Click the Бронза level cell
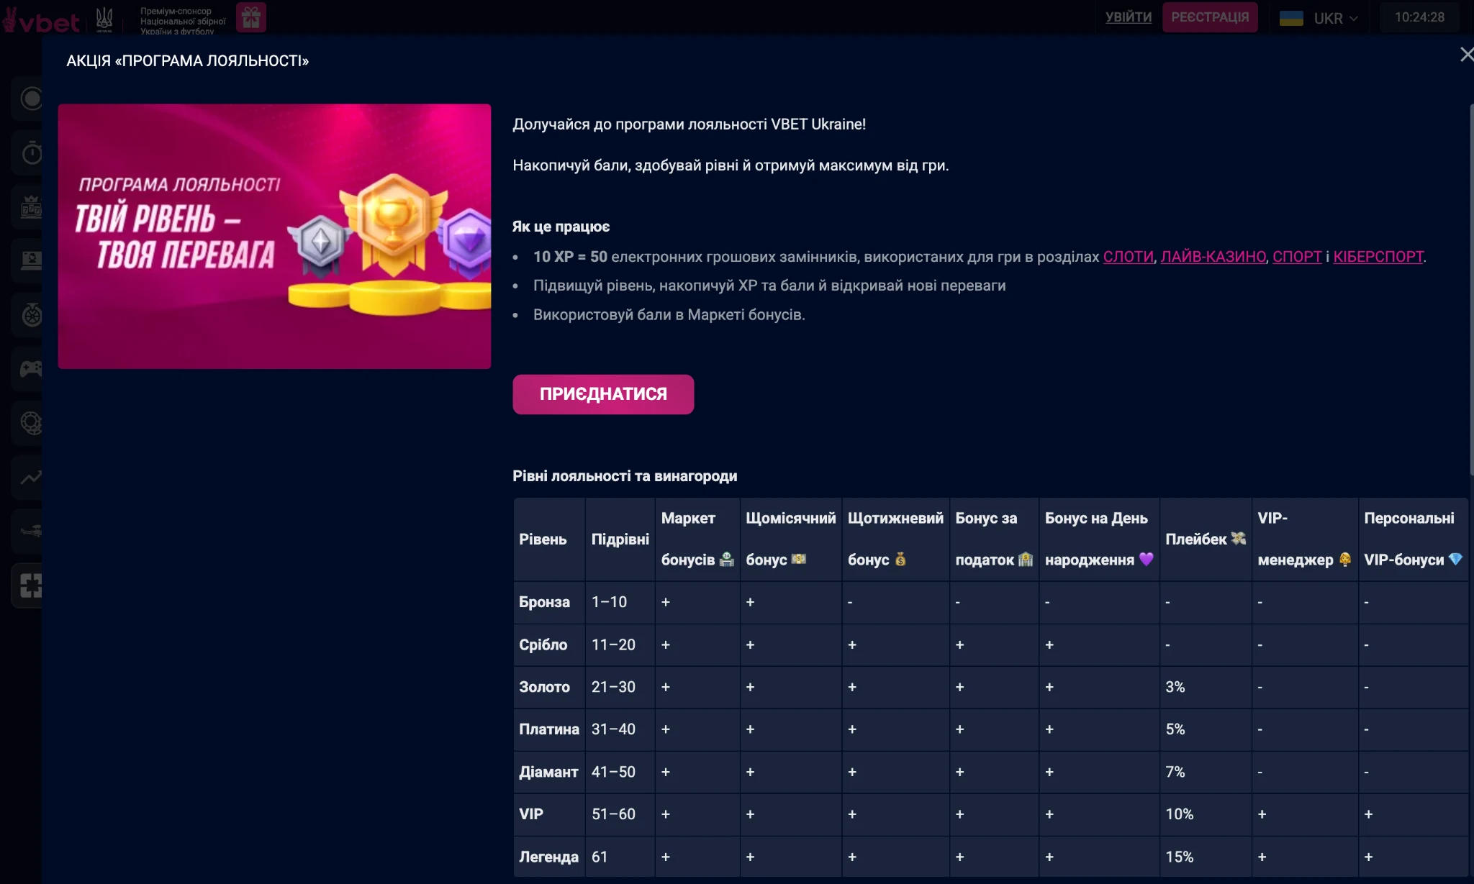The height and width of the screenshot is (884, 1474). click(549, 602)
